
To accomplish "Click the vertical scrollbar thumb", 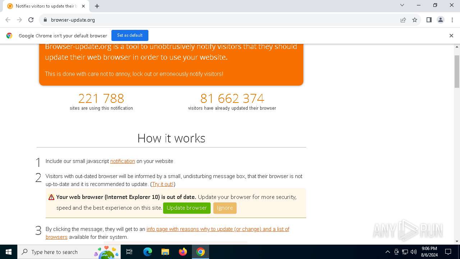I will tap(457, 72).
